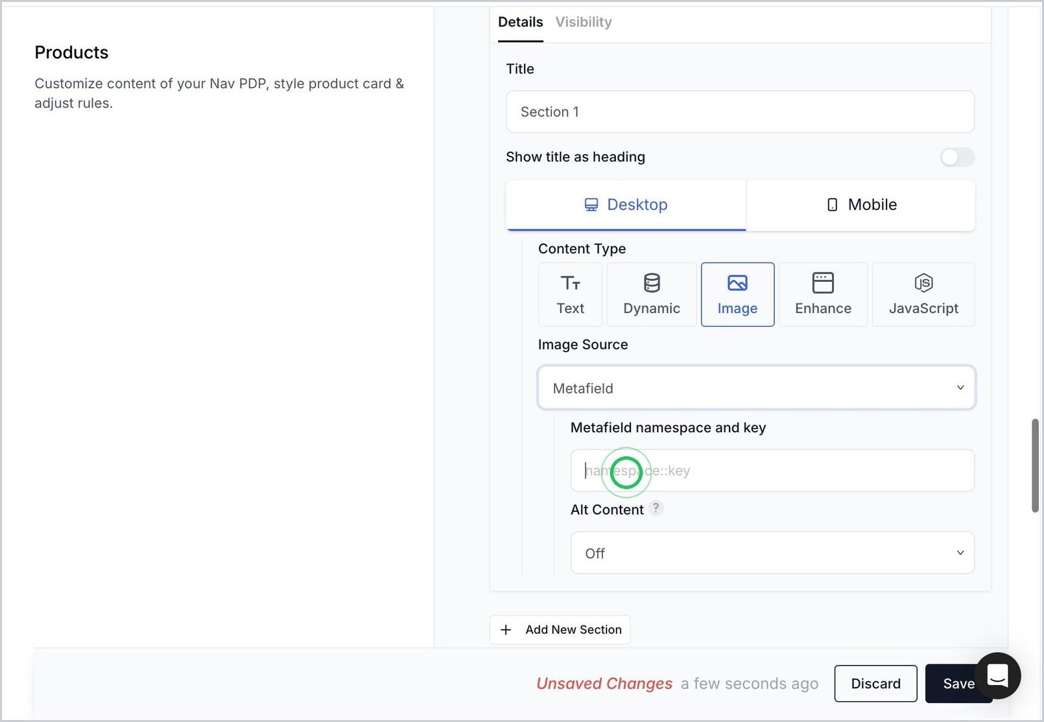This screenshot has width=1044, height=722.
Task: Select the Desktop device tab
Action: coord(626,205)
